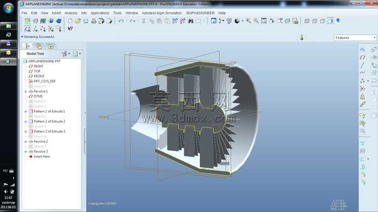The image size is (378, 212).
Task: Expand the Revolve 3 feature
Action: coord(25,151)
